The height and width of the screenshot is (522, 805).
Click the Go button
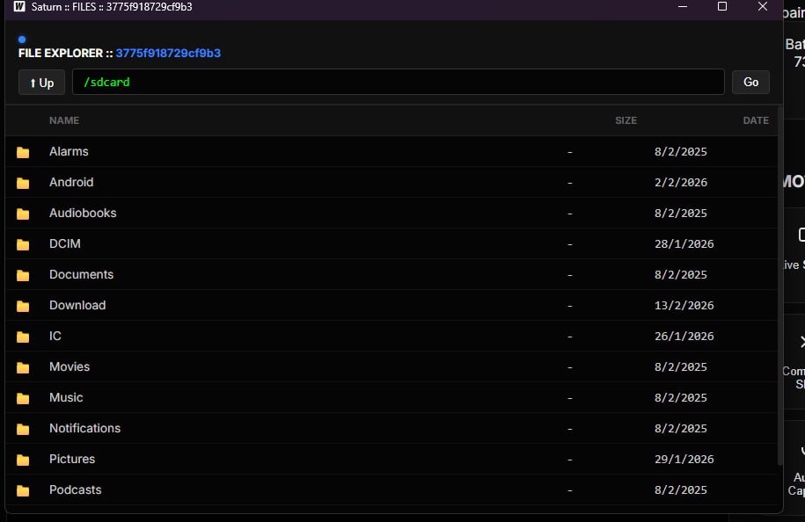(x=750, y=82)
